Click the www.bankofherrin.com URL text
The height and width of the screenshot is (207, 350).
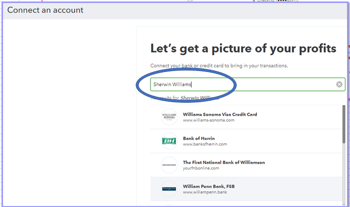(x=205, y=144)
